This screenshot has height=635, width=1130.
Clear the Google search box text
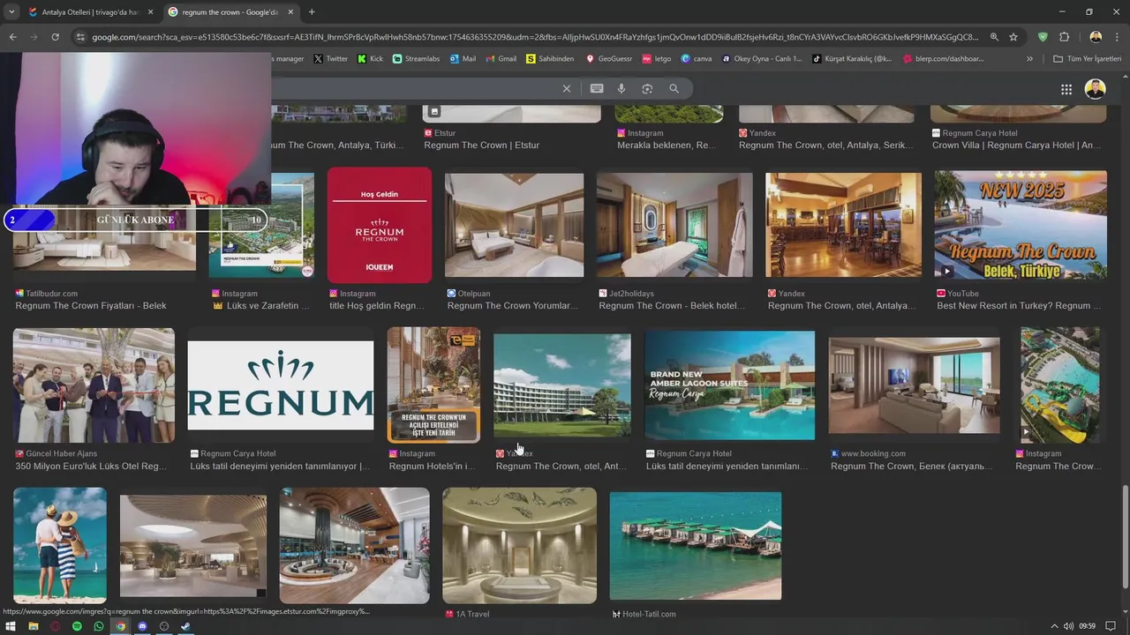point(567,88)
